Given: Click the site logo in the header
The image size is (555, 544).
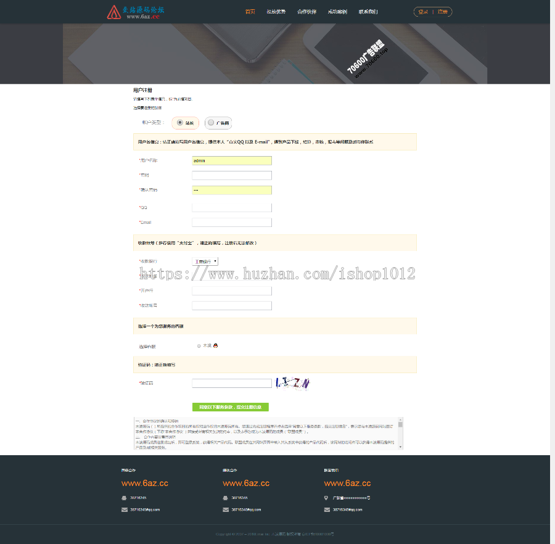Looking at the screenshot, I should [136, 12].
